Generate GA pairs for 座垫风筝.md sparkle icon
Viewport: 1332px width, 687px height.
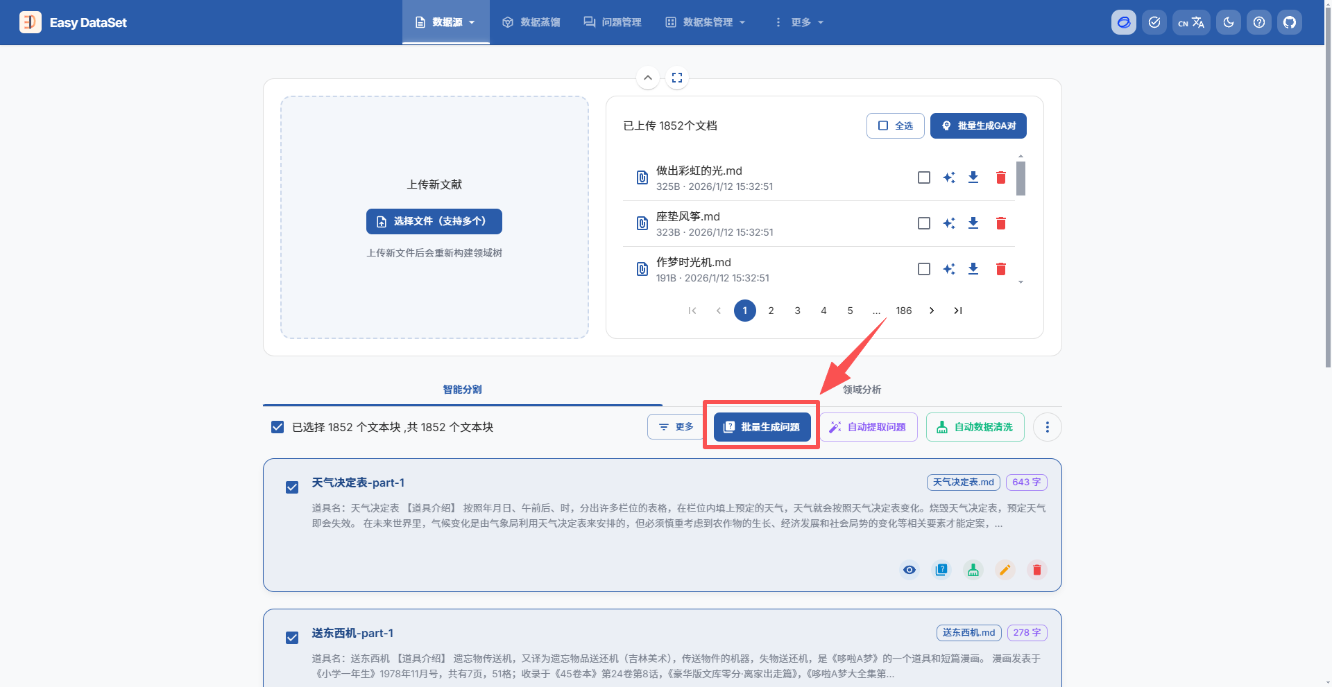point(949,223)
